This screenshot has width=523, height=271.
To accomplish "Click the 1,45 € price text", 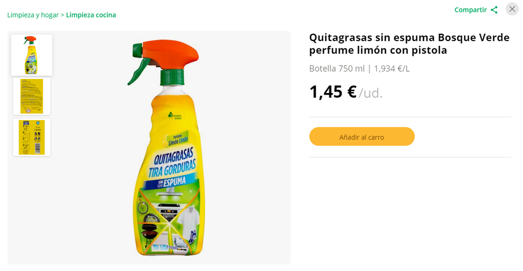I will [x=333, y=92].
